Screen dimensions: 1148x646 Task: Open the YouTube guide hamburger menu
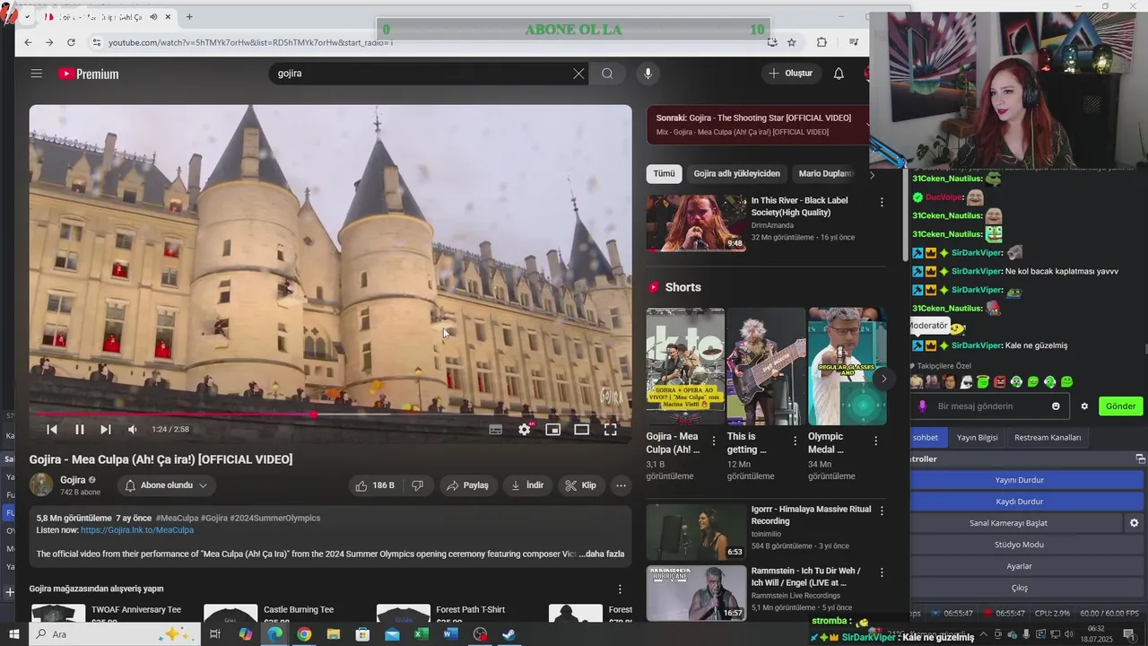[36, 74]
